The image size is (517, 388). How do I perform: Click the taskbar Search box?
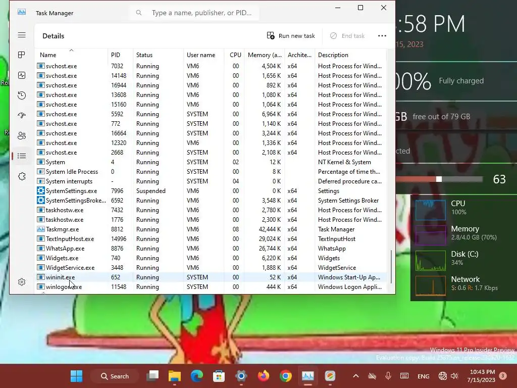coord(115,376)
